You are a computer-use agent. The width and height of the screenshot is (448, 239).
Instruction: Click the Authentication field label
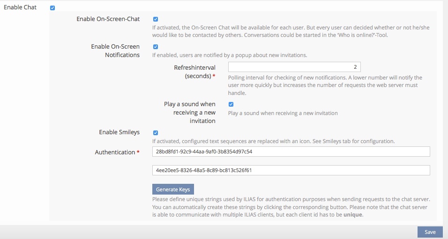pos(115,152)
